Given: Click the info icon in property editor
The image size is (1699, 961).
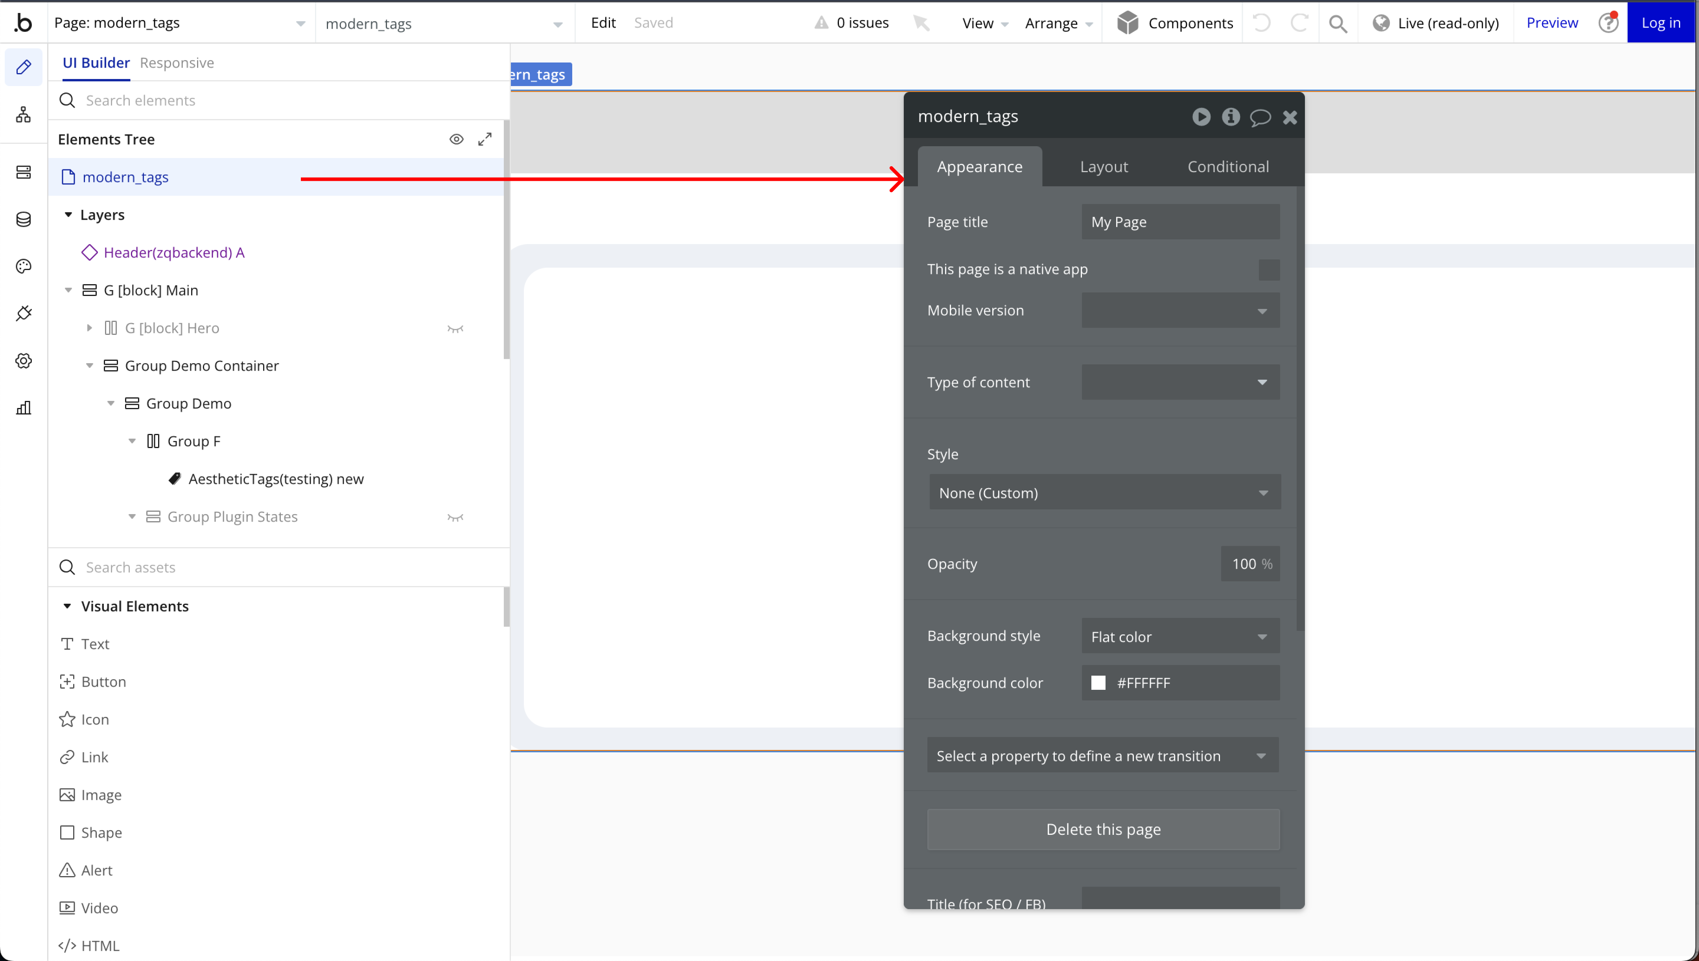Looking at the screenshot, I should pos(1230,117).
